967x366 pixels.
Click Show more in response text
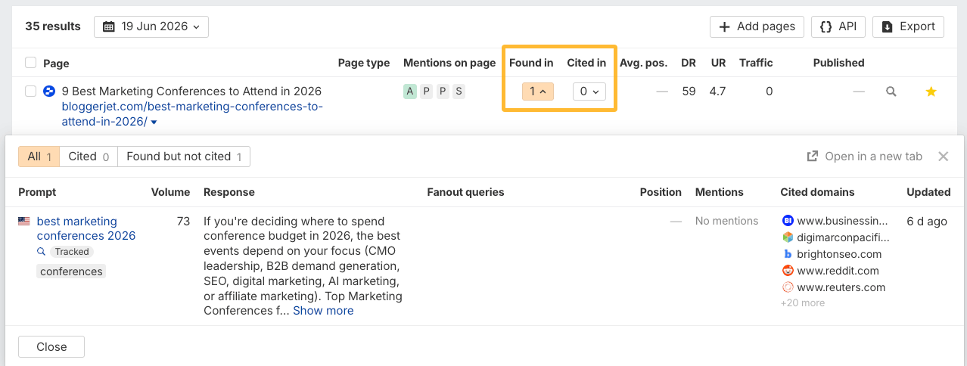[x=323, y=311]
